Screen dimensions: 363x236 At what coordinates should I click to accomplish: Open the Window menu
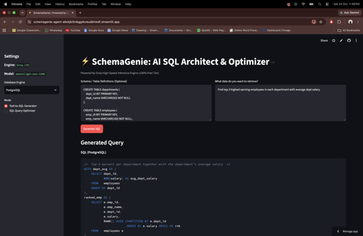(116, 4)
